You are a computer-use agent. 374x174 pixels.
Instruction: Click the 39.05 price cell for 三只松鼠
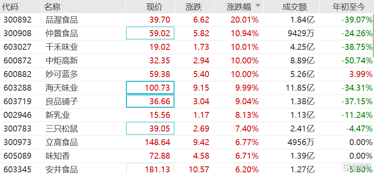pos(150,128)
